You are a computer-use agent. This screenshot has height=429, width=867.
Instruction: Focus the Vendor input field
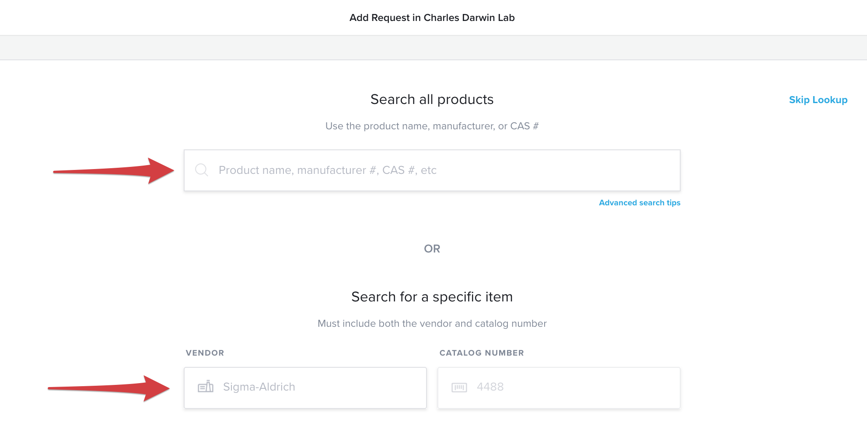pyautogui.click(x=305, y=388)
